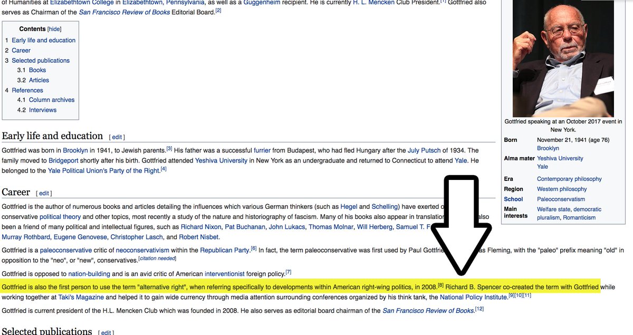Open Eugene Genovese link
Image resolution: width=633 pixels, height=335 pixels.
pos(79,237)
